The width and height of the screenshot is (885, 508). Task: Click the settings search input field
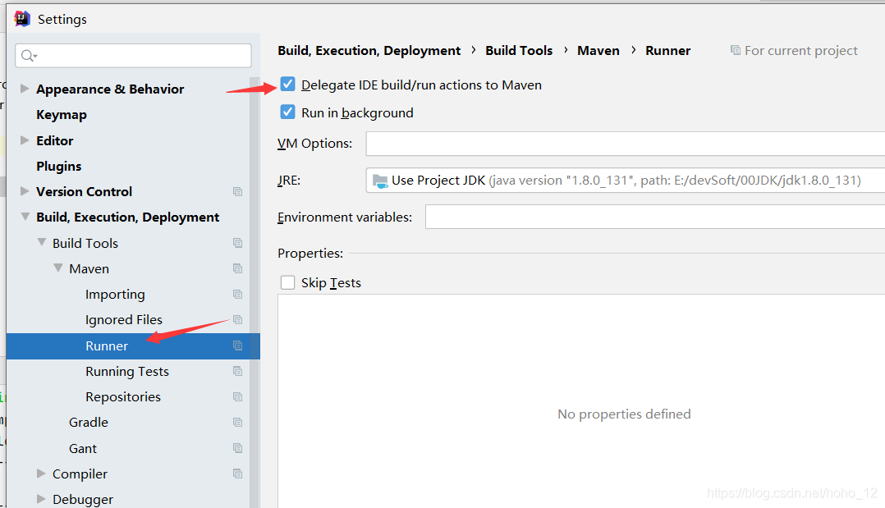point(133,55)
